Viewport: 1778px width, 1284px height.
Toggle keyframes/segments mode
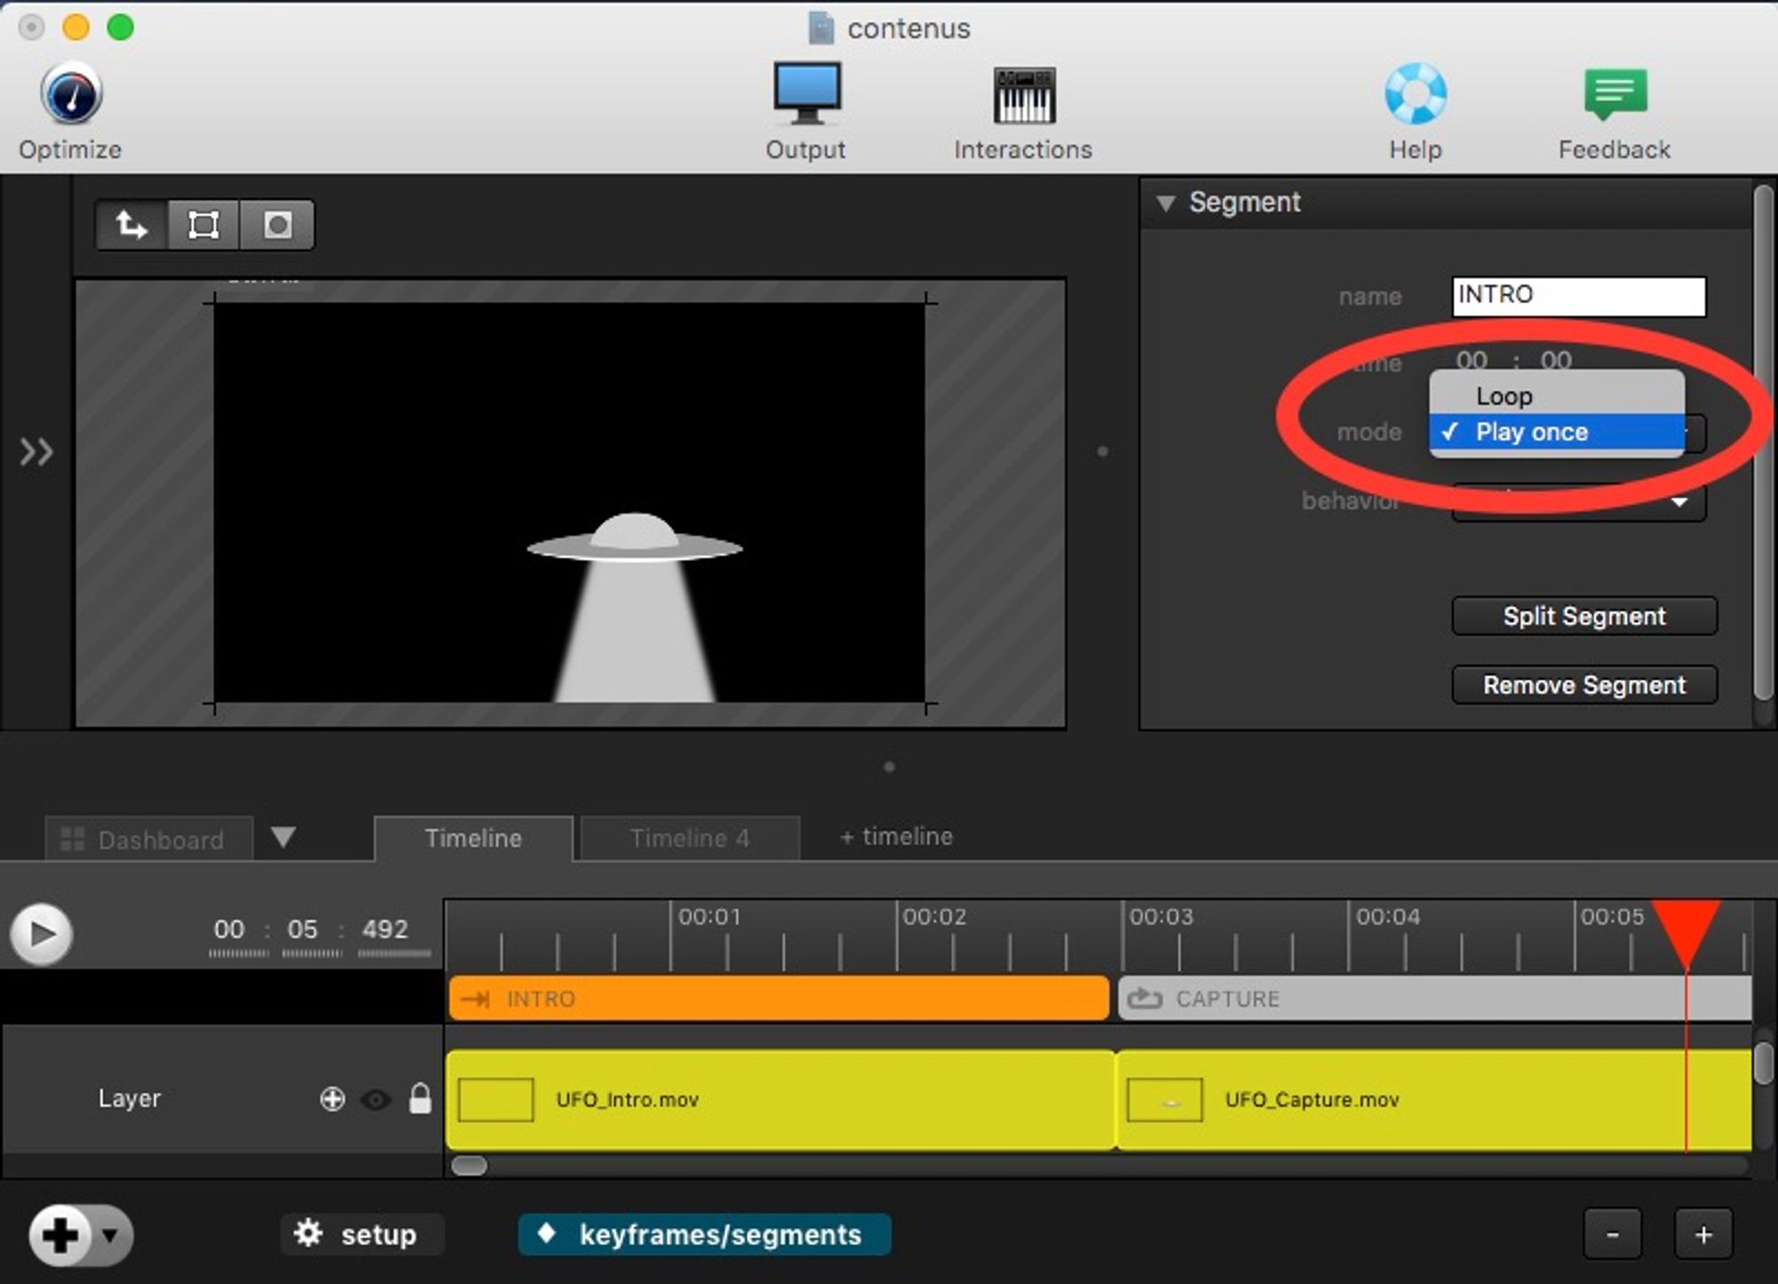tap(704, 1234)
